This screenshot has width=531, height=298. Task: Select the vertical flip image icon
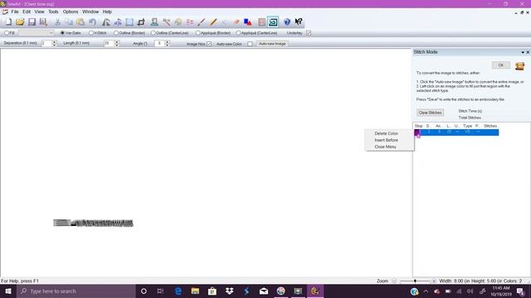(x=118, y=22)
